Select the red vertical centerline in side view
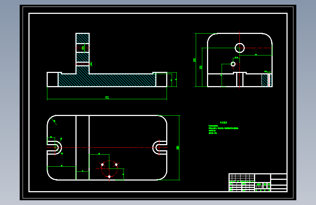The width and height of the screenshot is (316, 205). click(239, 60)
